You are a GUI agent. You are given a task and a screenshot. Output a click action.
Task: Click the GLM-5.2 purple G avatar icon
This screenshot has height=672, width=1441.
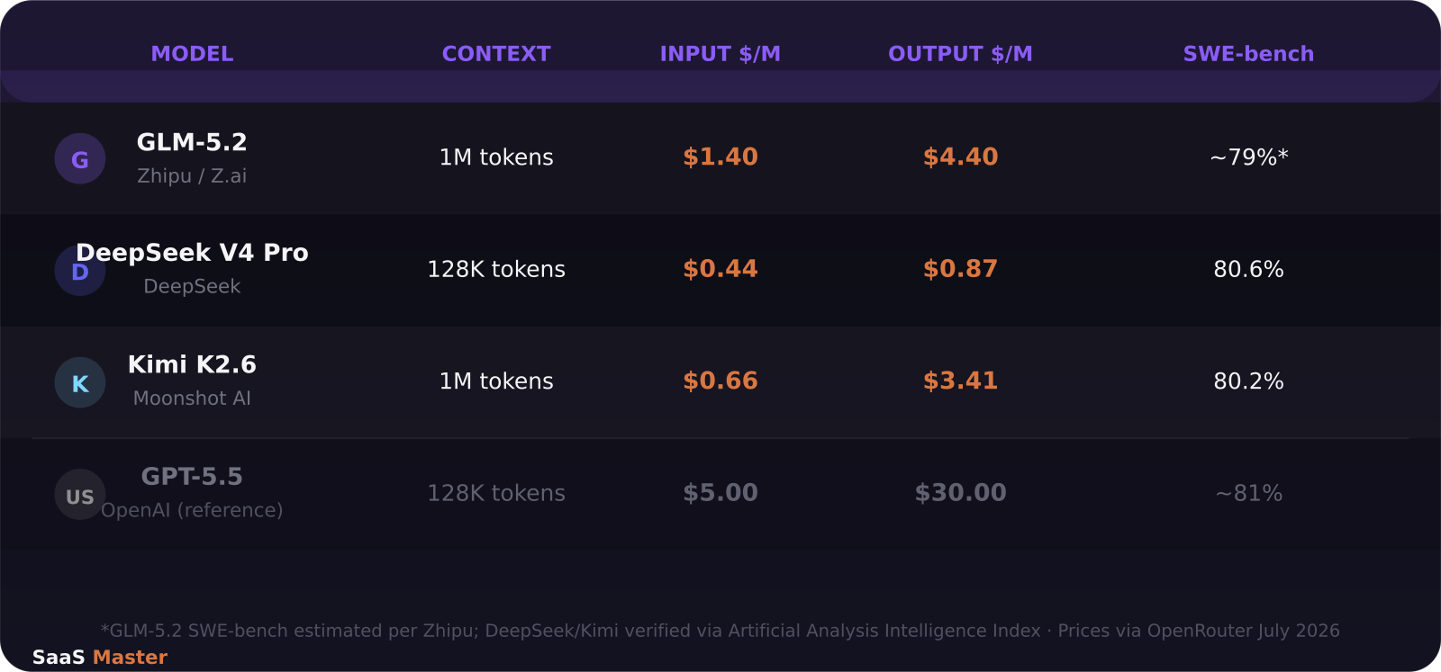pos(80,158)
